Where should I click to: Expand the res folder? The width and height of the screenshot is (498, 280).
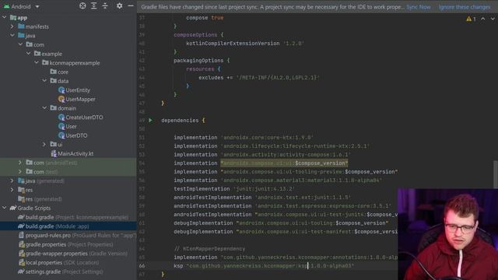tap(12, 190)
